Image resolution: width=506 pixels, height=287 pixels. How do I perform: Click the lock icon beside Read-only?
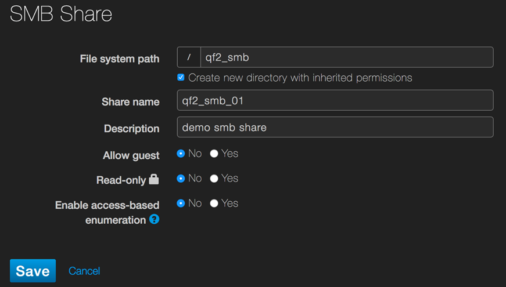pyautogui.click(x=154, y=180)
